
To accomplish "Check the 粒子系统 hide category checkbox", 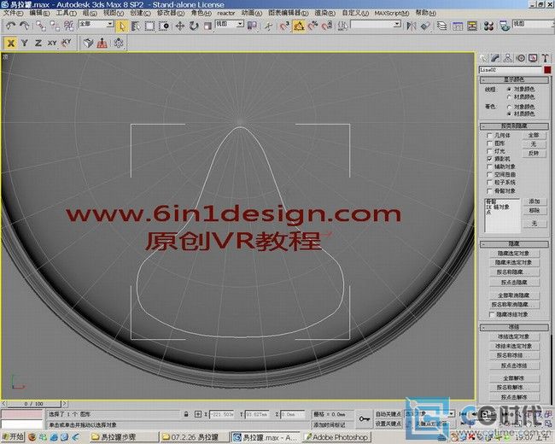I will pos(489,183).
